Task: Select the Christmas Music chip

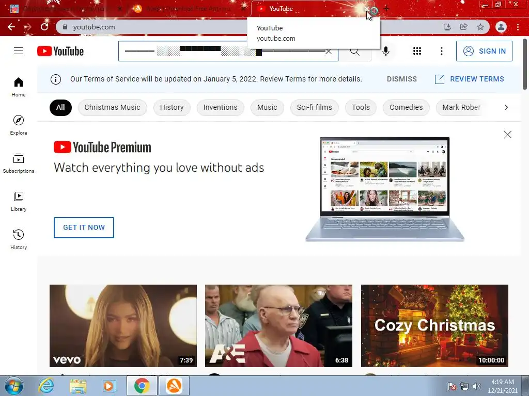Action: 112,107
